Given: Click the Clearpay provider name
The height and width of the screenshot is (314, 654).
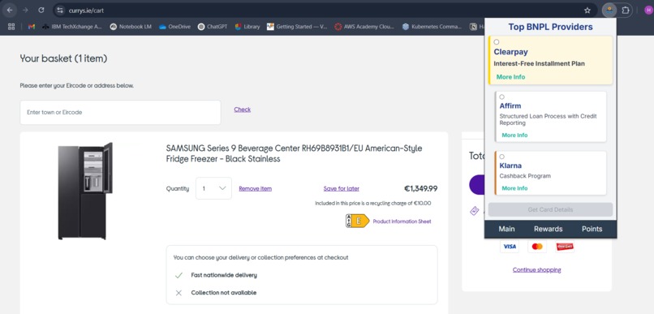Looking at the screenshot, I should coord(511,52).
